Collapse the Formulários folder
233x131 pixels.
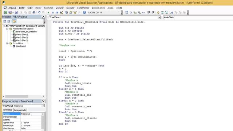[x=7, y=43]
